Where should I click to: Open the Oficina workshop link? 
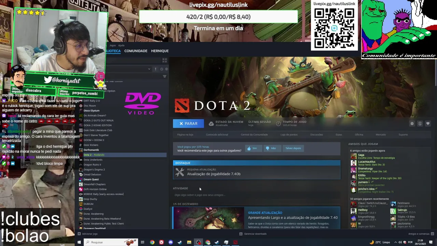[x=359, y=135]
